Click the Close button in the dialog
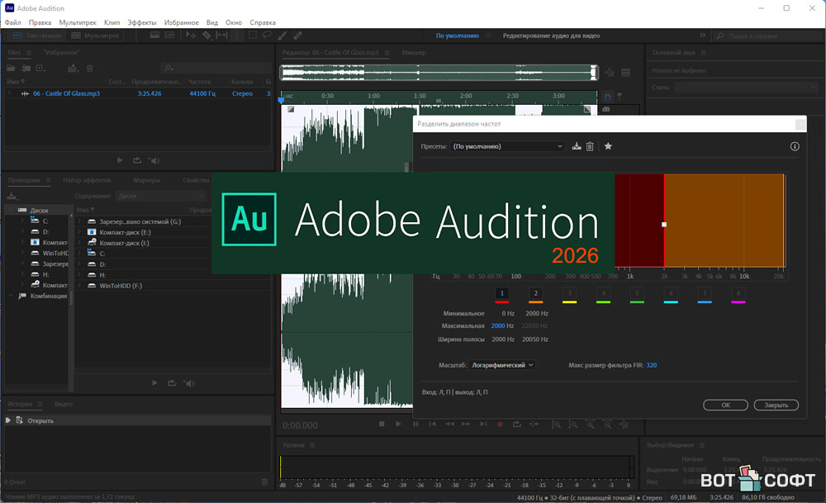This screenshot has width=826, height=503. (776, 405)
